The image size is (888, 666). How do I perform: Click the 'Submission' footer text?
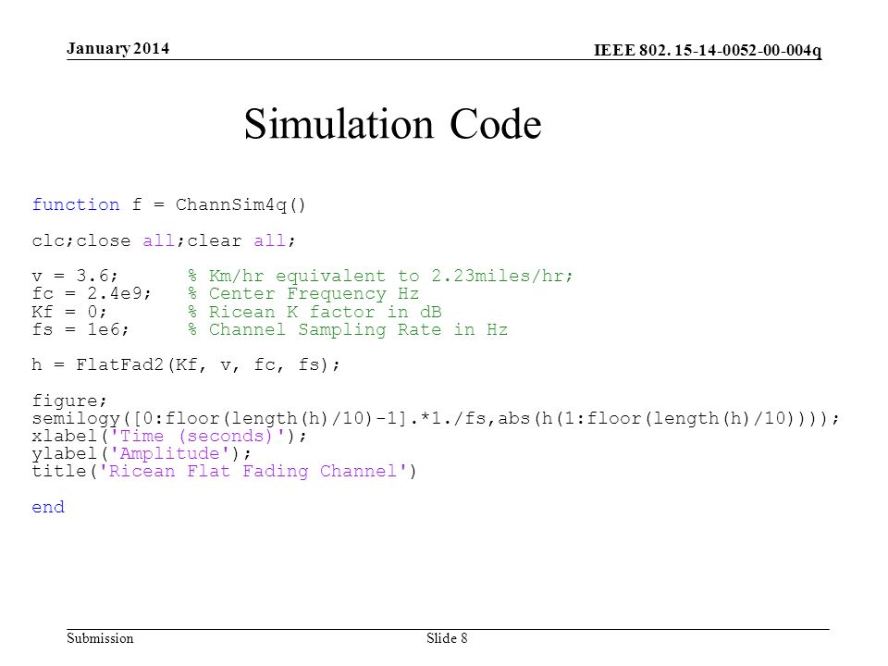100,638
